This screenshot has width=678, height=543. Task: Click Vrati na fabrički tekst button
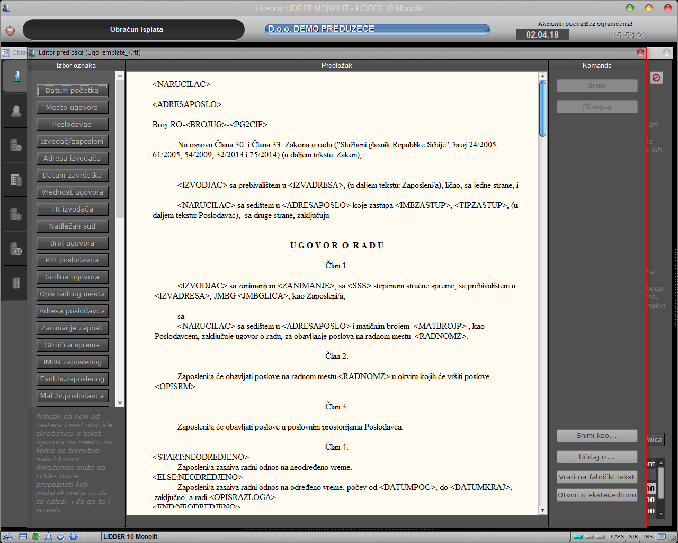(597, 477)
